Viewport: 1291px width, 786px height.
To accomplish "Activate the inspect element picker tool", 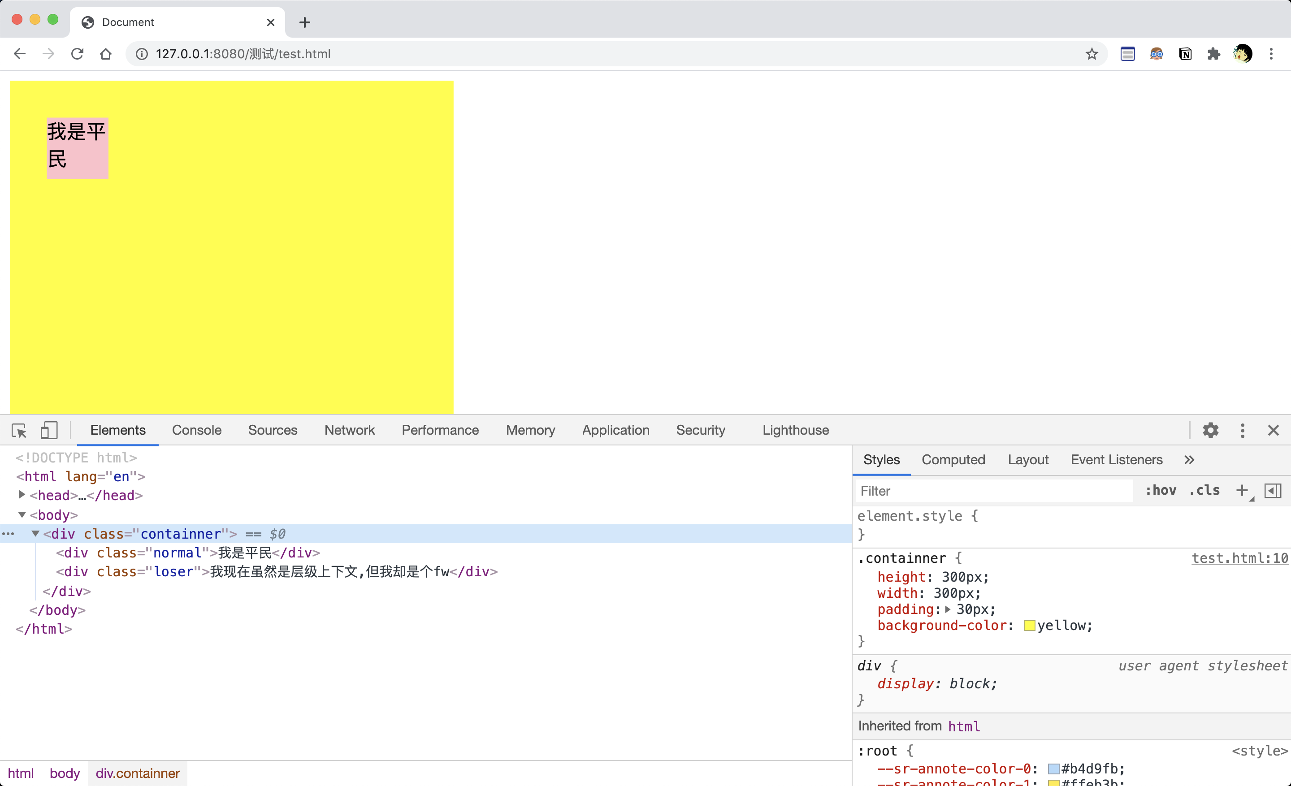I will 19,431.
